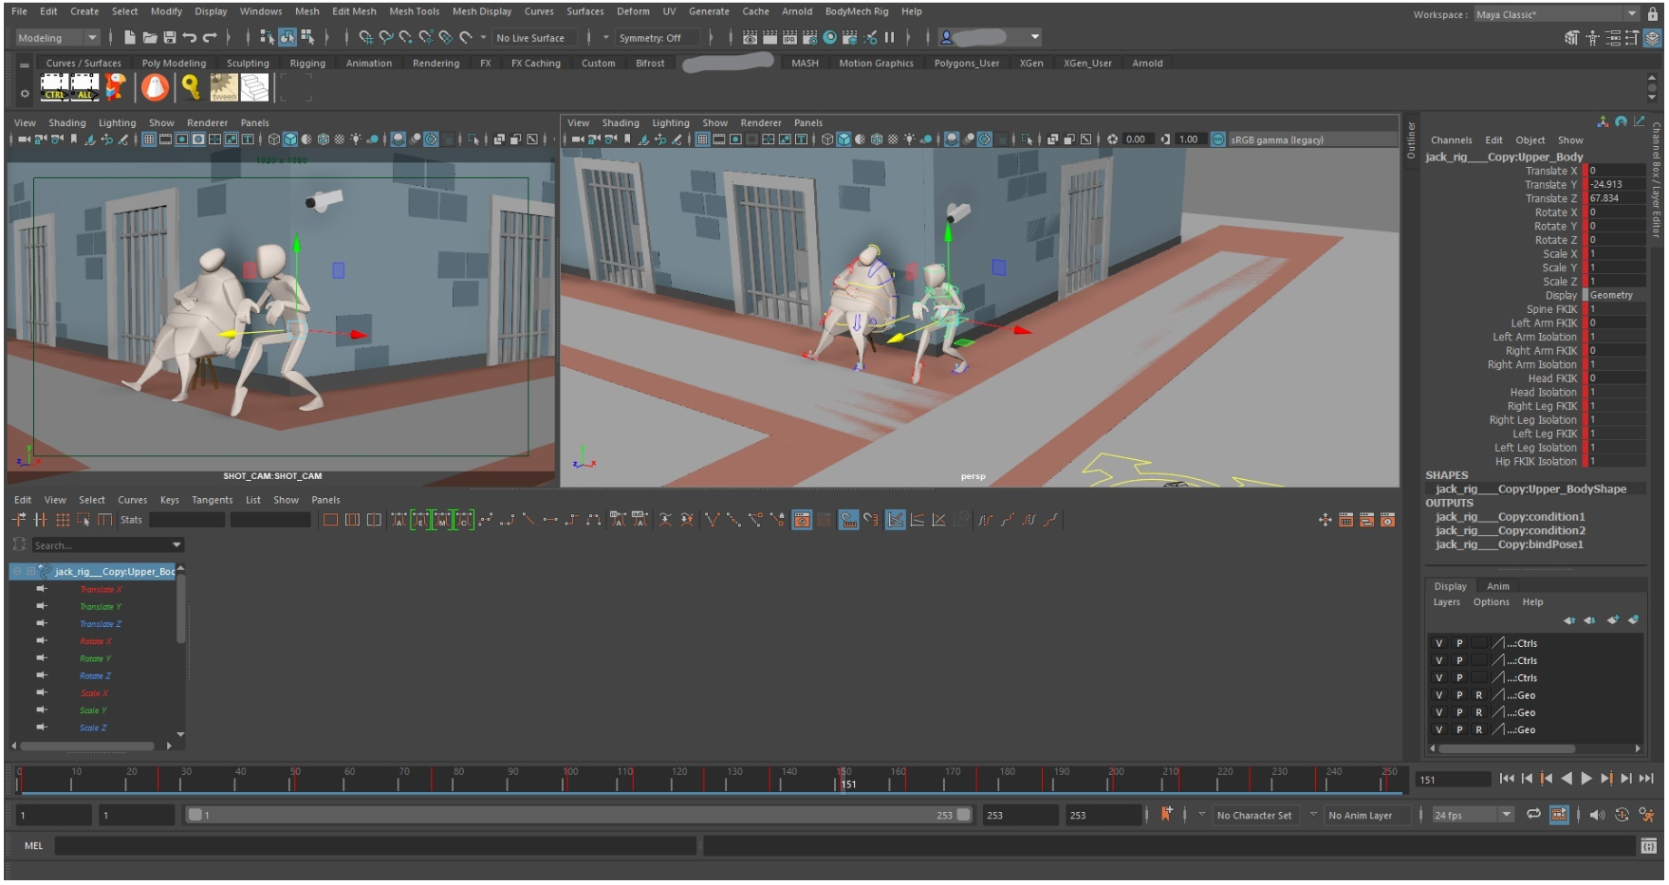This screenshot has width=1669, height=885.
Task: Open the graph editor search dropdown arrow
Action: tap(176, 546)
